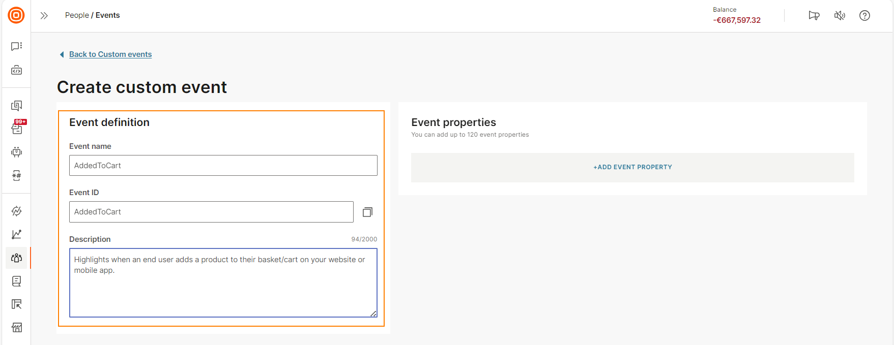Click the Add Event Property button
This screenshot has width=894, height=345.
632,167
